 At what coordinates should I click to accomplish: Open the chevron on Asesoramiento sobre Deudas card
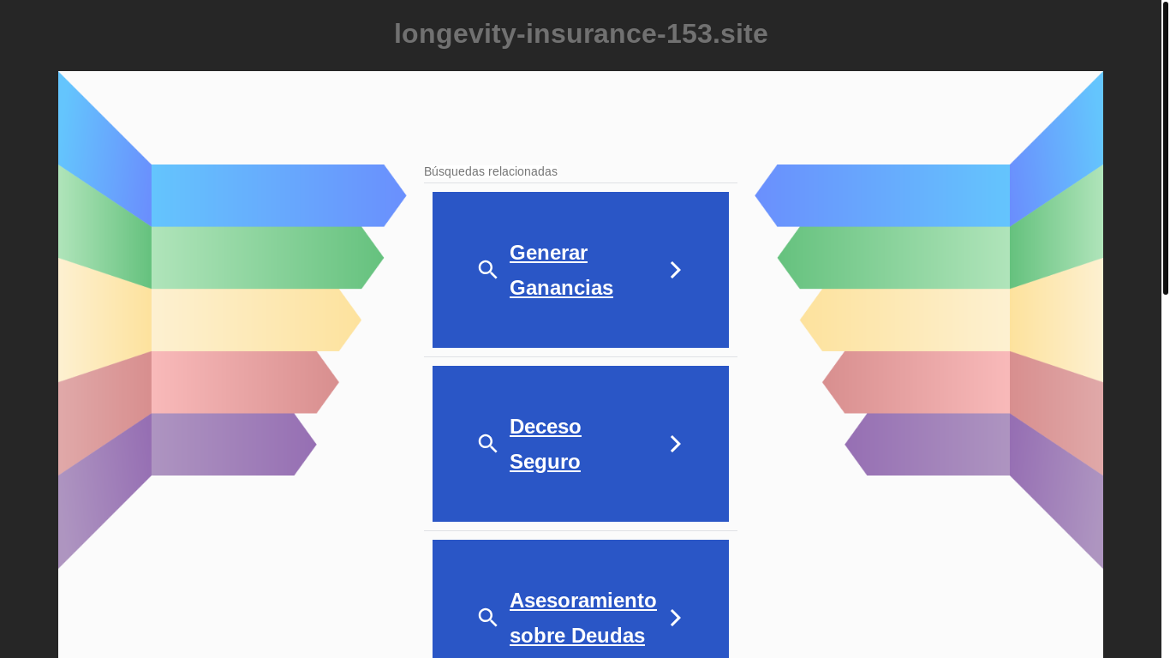pyautogui.click(x=675, y=618)
